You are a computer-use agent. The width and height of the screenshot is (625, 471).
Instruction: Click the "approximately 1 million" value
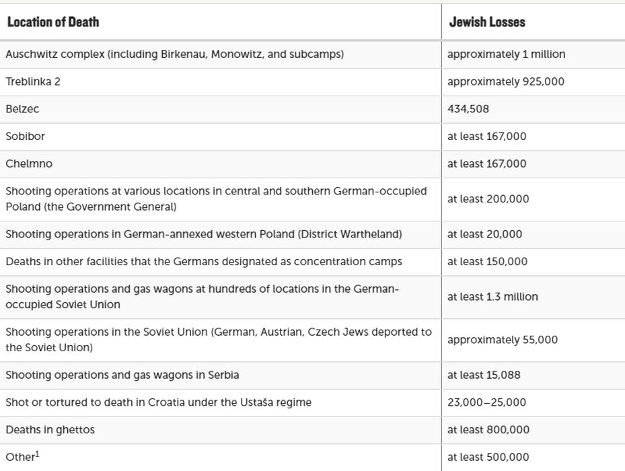tap(506, 55)
